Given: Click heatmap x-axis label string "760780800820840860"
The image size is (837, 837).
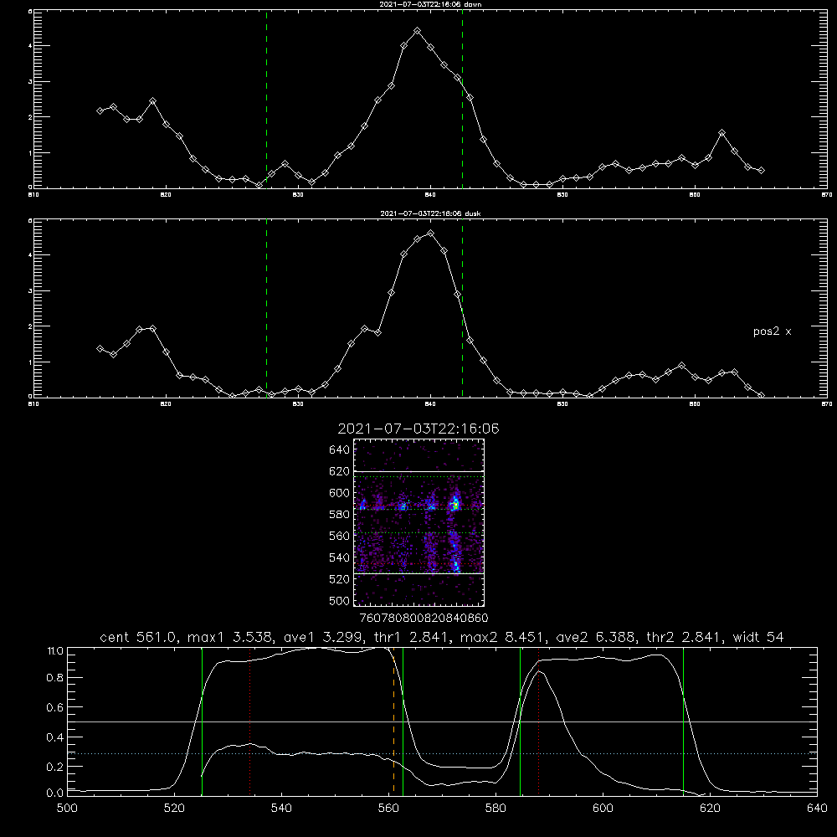Looking at the screenshot, I should [x=424, y=619].
